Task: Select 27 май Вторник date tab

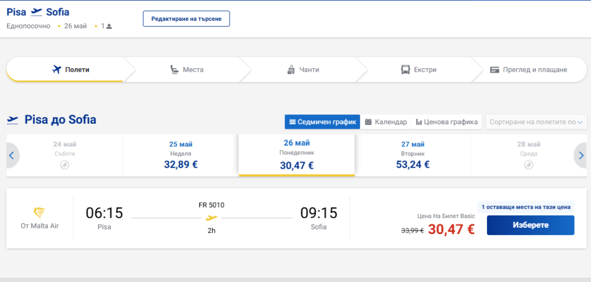Action: [x=412, y=155]
